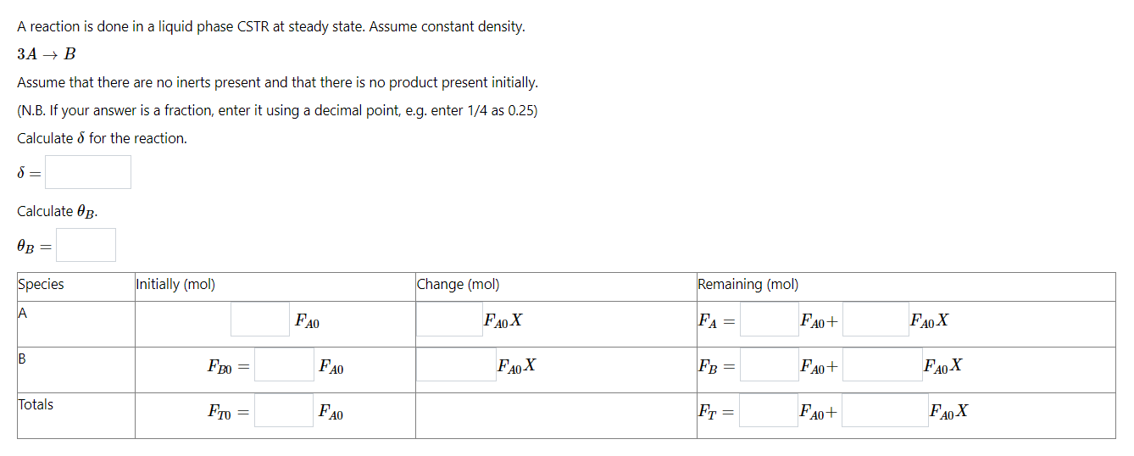Focus the FT0 coefficient input field
The width and height of the screenshot is (1134, 456).
(x=284, y=411)
